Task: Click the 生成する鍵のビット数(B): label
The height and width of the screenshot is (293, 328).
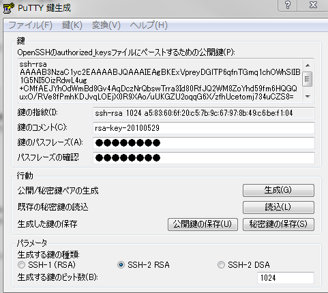Action: pyautogui.click(x=58, y=277)
